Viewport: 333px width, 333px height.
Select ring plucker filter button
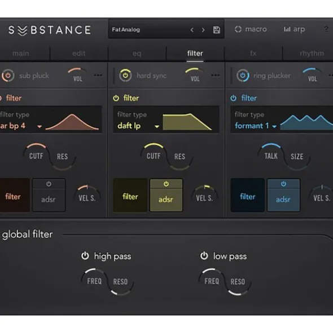[248, 196]
